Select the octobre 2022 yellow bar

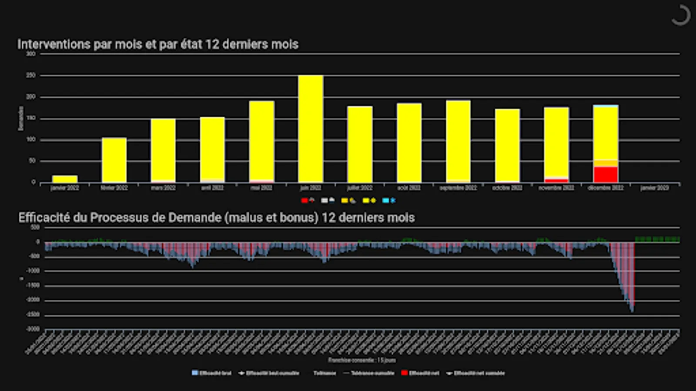[x=507, y=145]
